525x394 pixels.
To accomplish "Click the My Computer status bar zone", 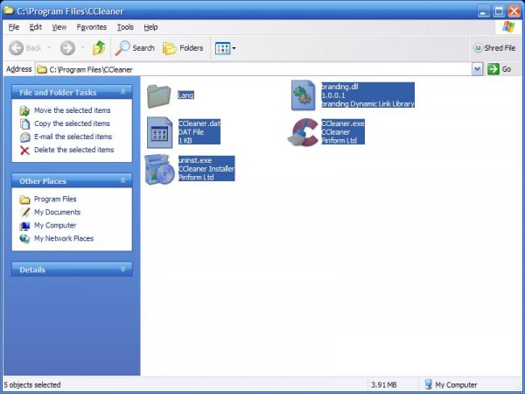I will tap(451, 384).
